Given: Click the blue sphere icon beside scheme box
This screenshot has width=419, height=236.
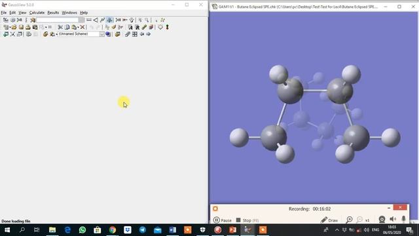Looking at the screenshot, I should point(107,34).
